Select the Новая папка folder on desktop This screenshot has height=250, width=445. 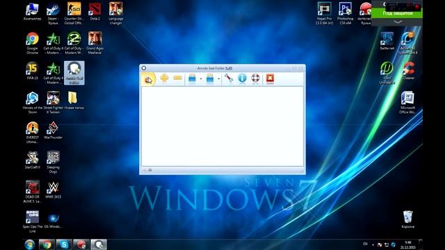[x=74, y=101]
